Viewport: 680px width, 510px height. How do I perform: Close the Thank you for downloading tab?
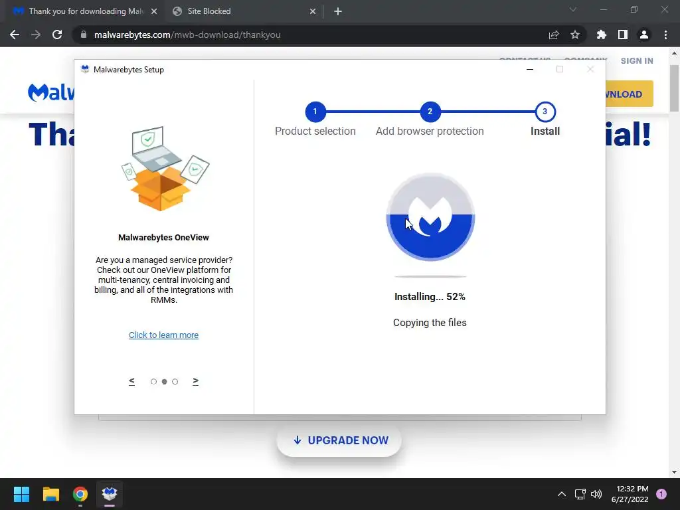click(x=154, y=11)
